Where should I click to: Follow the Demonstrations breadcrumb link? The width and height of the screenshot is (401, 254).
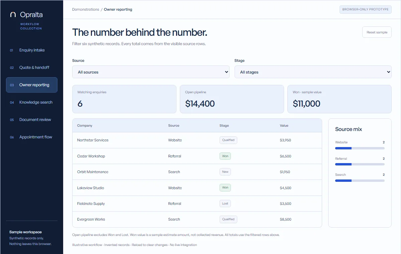(x=86, y=9)
